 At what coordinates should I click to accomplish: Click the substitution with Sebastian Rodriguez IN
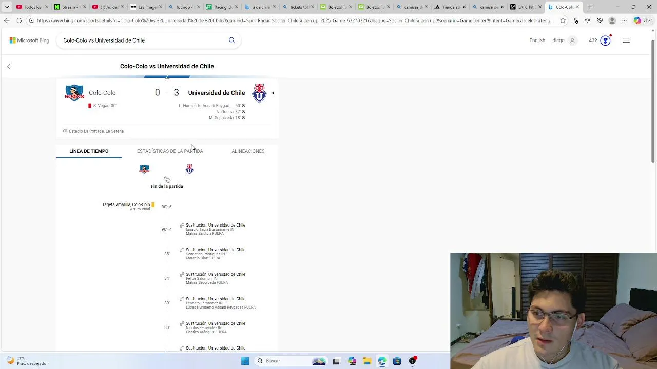[212, 254]
